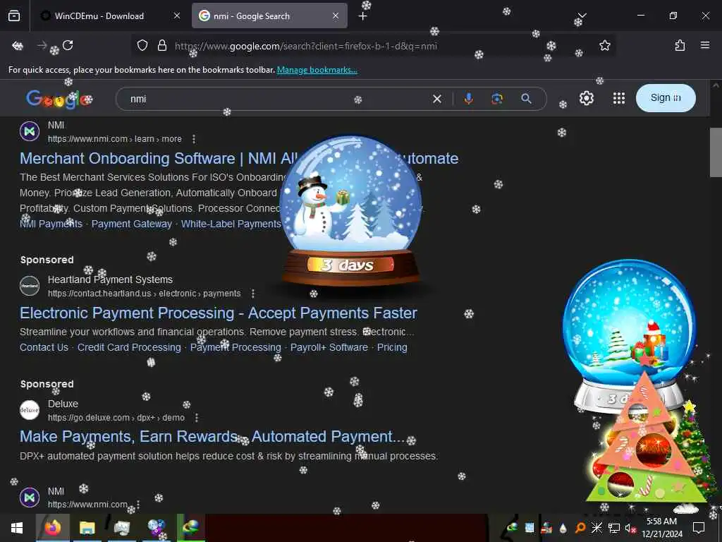Clear the Google search box
This screenshot has width=722, height=542.
(437, 99)
